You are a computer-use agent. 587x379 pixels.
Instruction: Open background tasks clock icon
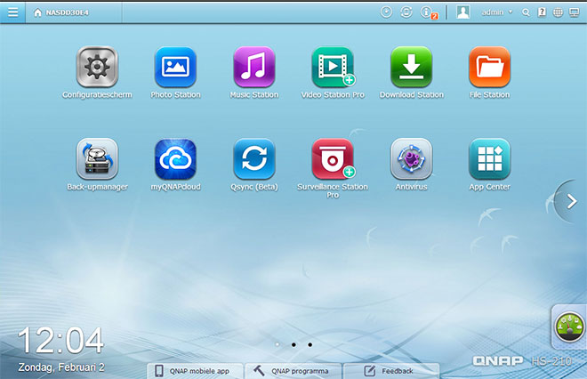click(x=386, y=12)
